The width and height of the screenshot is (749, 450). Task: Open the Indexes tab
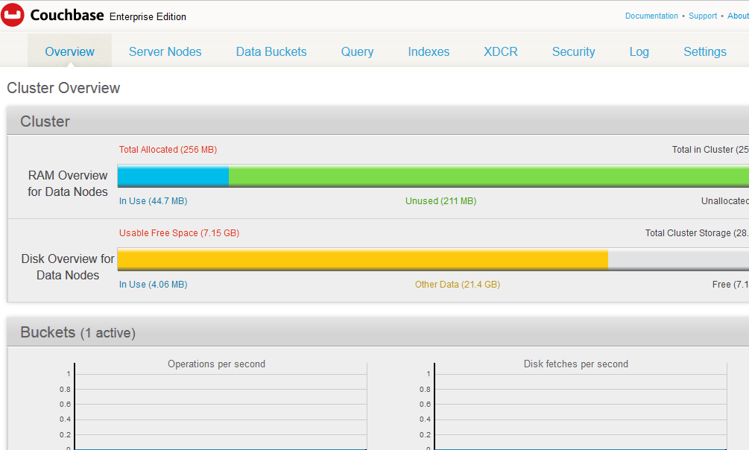tap(429, 51)
